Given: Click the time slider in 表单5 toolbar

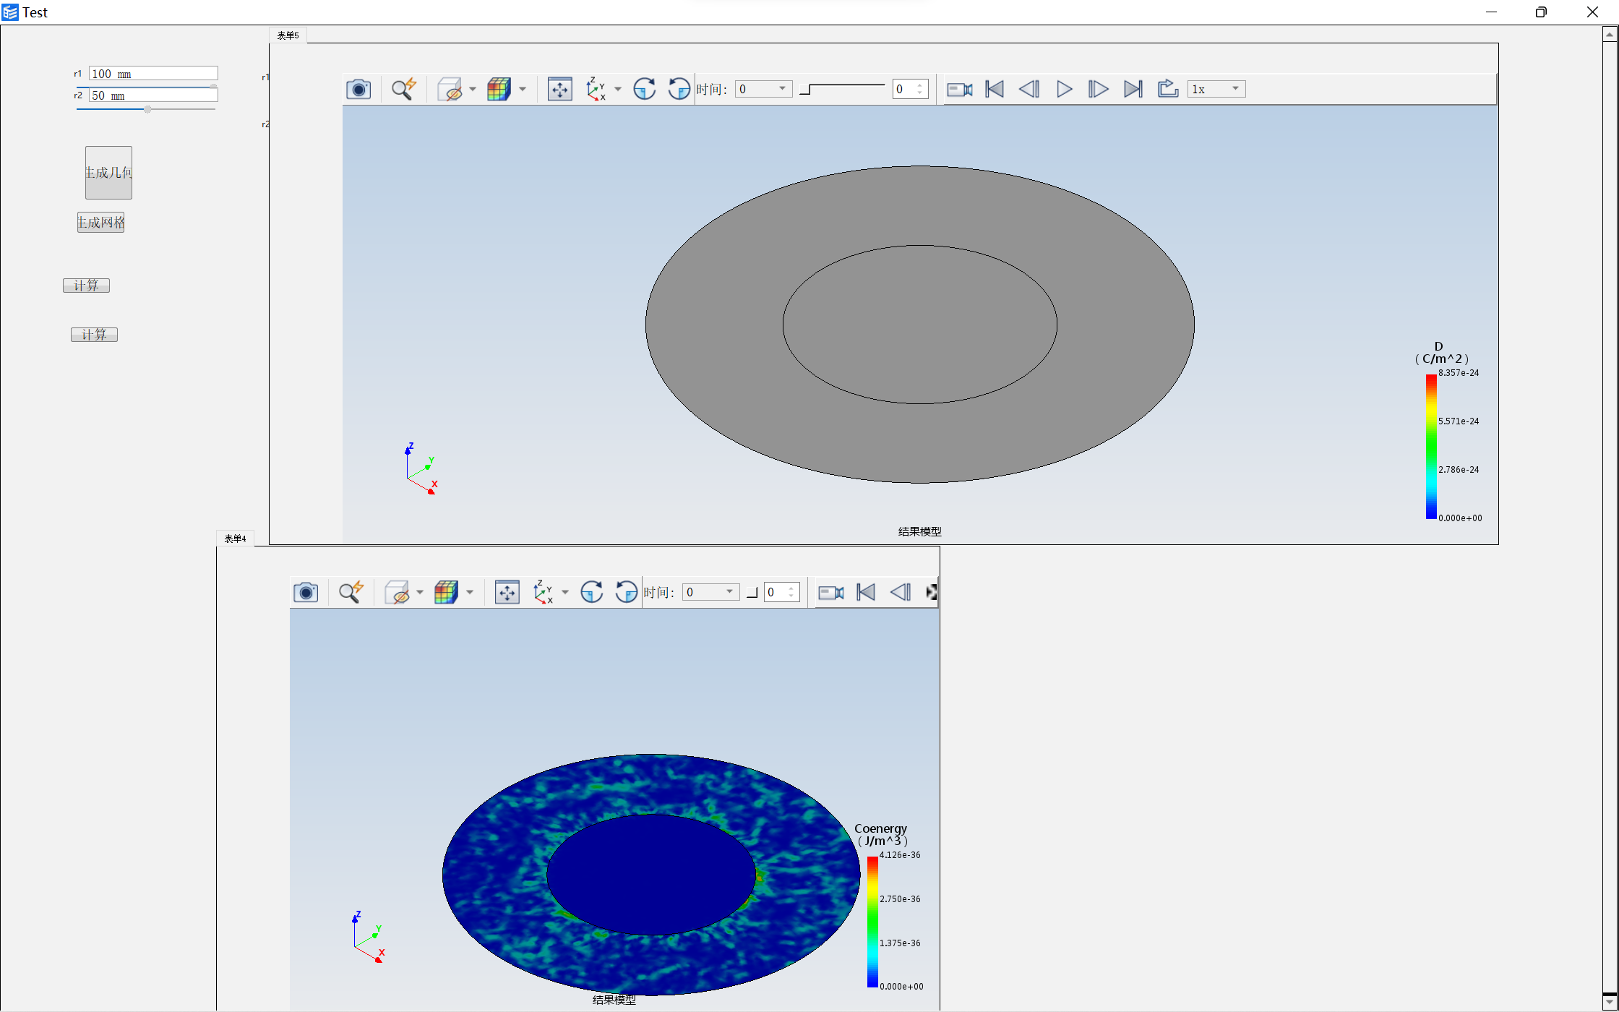Looking at the screenshot, I should (842, 89).
